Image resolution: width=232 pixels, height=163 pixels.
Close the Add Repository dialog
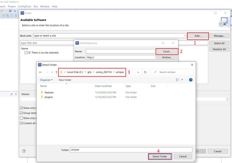173,43
